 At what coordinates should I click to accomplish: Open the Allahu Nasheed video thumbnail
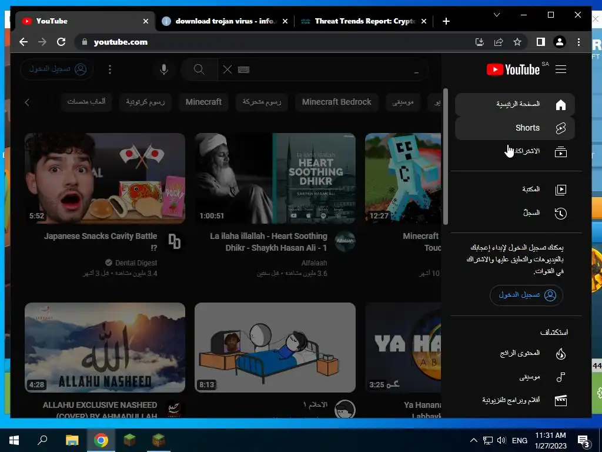click(x=105, y=347)
